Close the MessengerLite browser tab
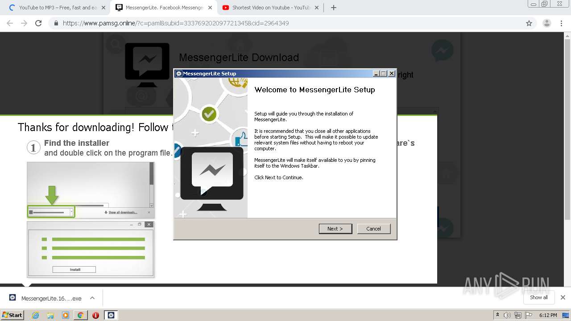This screenshot has height=321, width=571. coord(210,8)
